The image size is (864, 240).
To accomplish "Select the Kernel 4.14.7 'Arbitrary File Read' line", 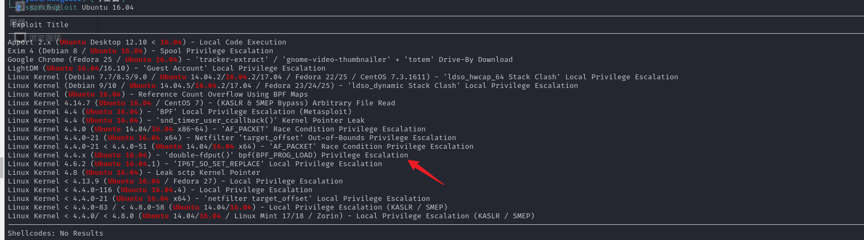I will [x=201, y=103].
